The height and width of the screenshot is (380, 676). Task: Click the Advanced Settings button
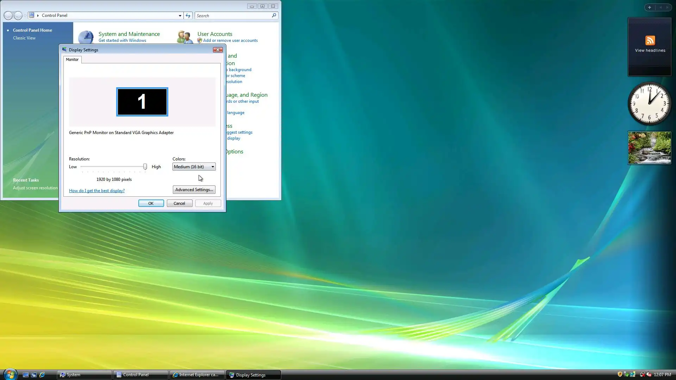click(194, 190)
